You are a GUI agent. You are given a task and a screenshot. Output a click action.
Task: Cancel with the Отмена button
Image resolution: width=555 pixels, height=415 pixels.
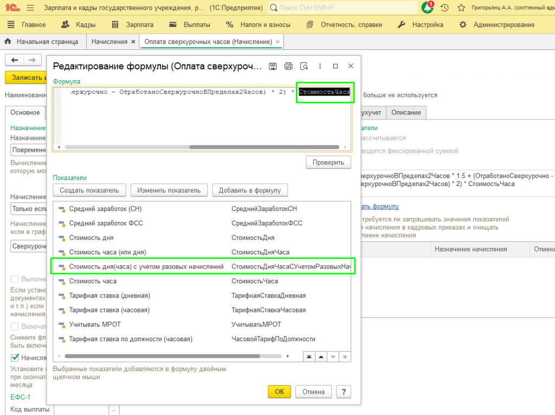click(x=313, y=392)
